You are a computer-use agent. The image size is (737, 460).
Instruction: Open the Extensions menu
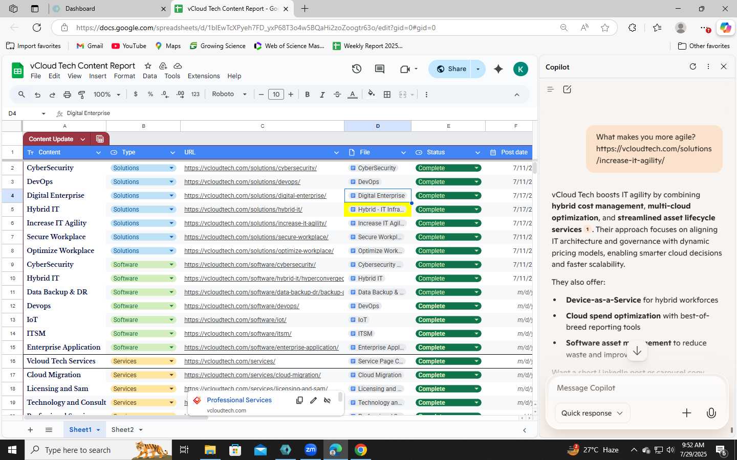(x=204, y=76)
